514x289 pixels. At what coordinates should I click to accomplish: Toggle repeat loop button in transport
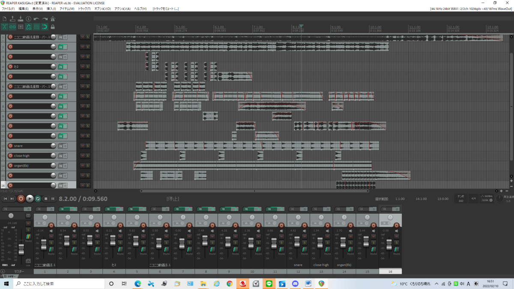pos(38,199)
